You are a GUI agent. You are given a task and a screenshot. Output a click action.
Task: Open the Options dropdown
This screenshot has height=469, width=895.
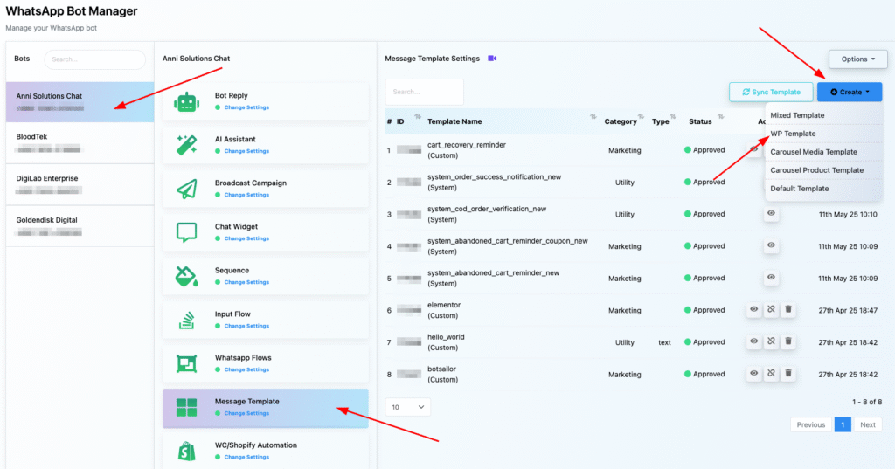(858, 59)
